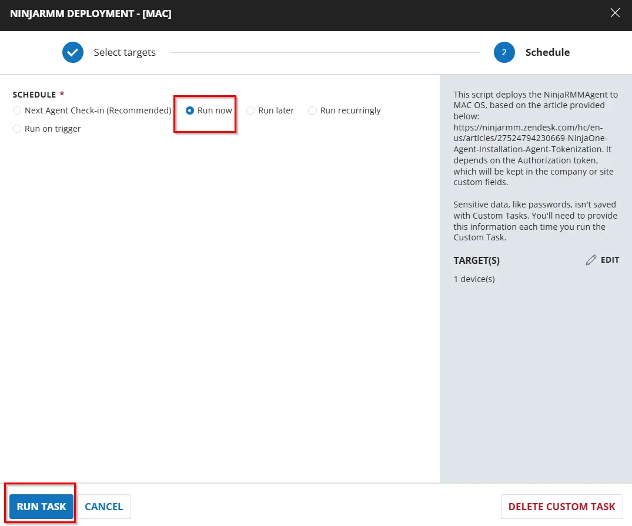This screenshot has width=632, height=526.
Task: Select the Run now radio button
Action: 189,110
